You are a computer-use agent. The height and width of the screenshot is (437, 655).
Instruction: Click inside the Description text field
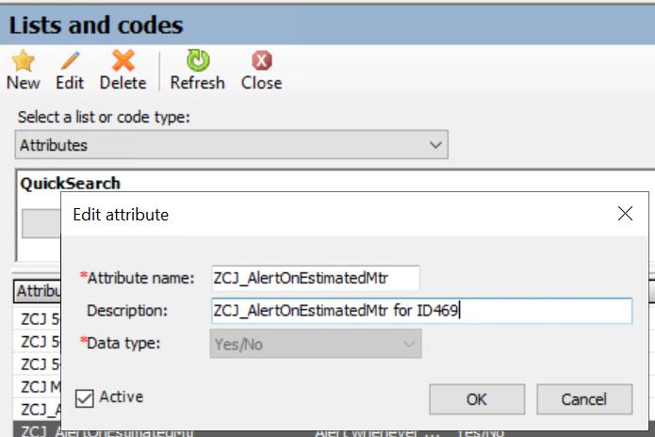pos(421,311)
